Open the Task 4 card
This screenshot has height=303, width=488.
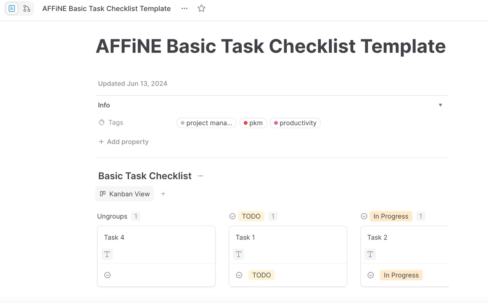(156, 256)
